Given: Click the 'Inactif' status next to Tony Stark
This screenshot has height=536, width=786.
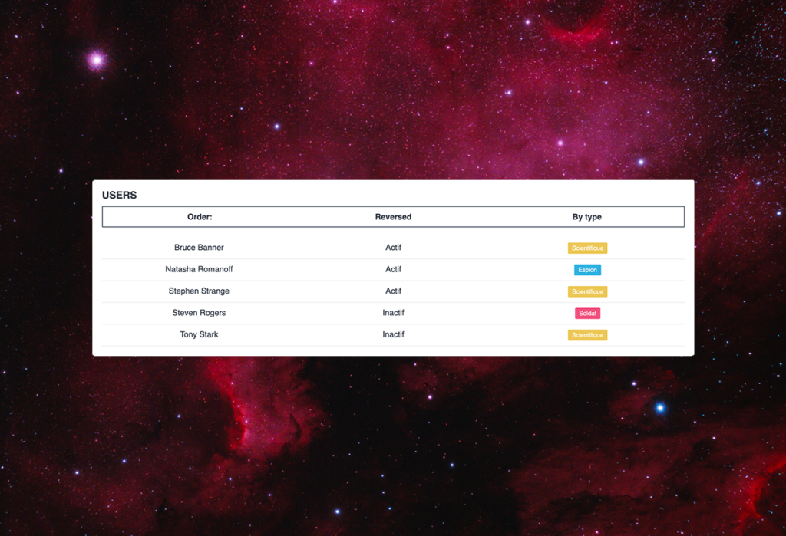Looking at the screenshot, I should click(x=393, y=334).
